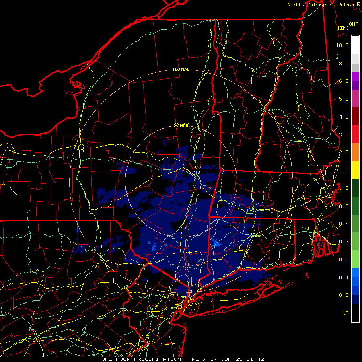Image resolution: width=362 pixels, height=362 pixels.
Task: Pick the darkest green swatch beside 1.0
Action: [x=355, y=188]
